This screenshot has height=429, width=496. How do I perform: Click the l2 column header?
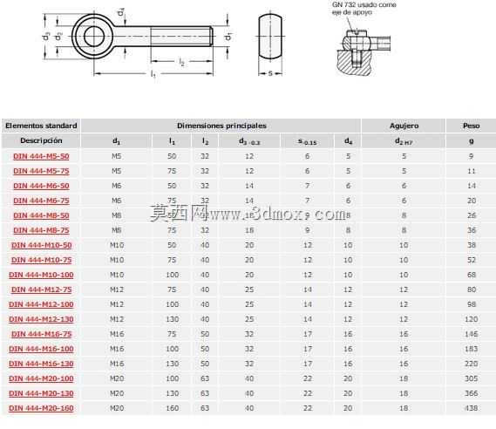coord(205,140)
